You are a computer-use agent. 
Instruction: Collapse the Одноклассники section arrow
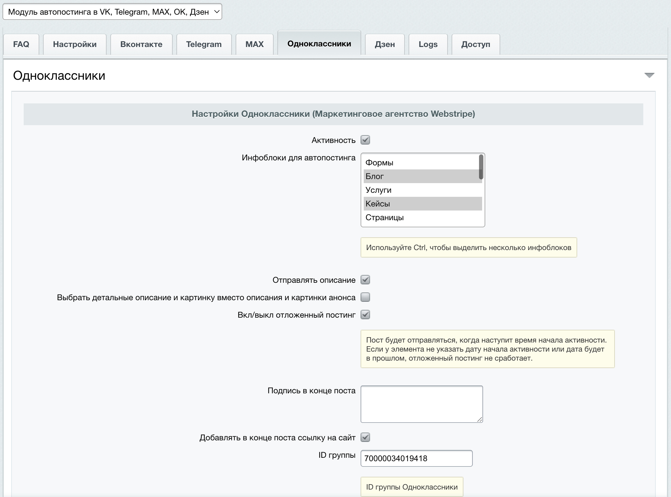click(x=649, y=75)
